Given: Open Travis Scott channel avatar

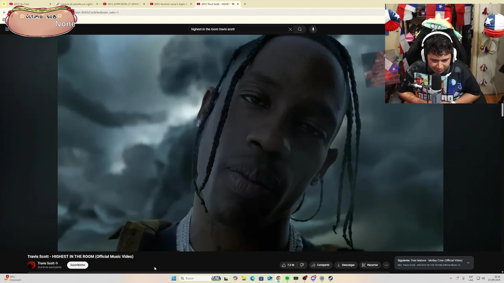Looking at the screenshot, I should (x=31, y=265).
